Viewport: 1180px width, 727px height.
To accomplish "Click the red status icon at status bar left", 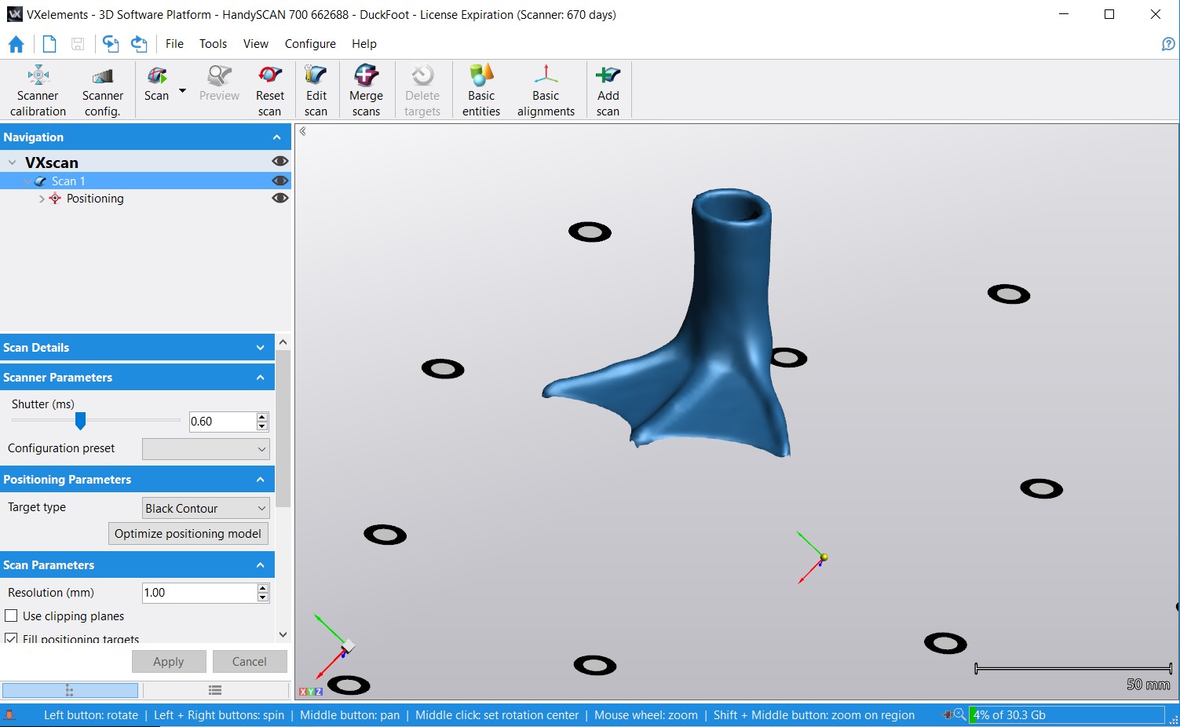I will pos(9,715).
